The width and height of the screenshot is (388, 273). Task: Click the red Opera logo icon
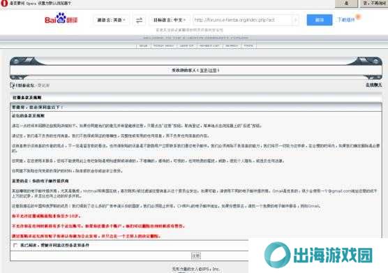(x=4, y=3)
